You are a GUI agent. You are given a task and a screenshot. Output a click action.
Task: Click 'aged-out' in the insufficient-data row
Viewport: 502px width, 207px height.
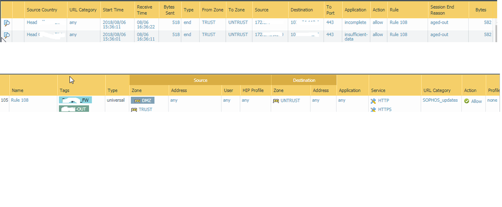pos(439,35)
